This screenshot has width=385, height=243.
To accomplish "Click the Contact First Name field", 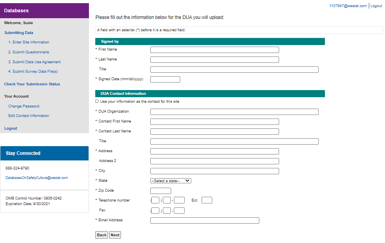I will click(215, 122).
